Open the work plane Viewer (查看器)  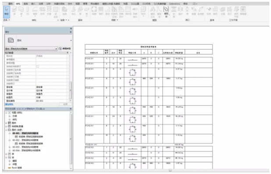pyautogui.click(x=243, y=11)
